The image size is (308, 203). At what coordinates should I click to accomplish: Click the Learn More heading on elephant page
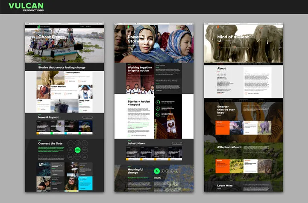pyautogui.click(x=225, y=186)
